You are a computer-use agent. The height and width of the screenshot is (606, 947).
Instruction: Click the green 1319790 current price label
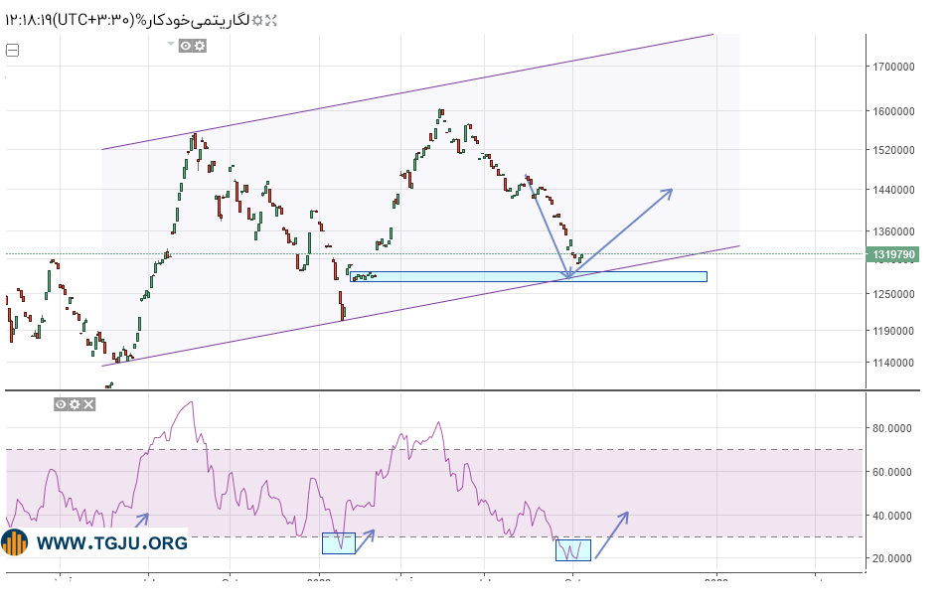[x=892, y=254]
